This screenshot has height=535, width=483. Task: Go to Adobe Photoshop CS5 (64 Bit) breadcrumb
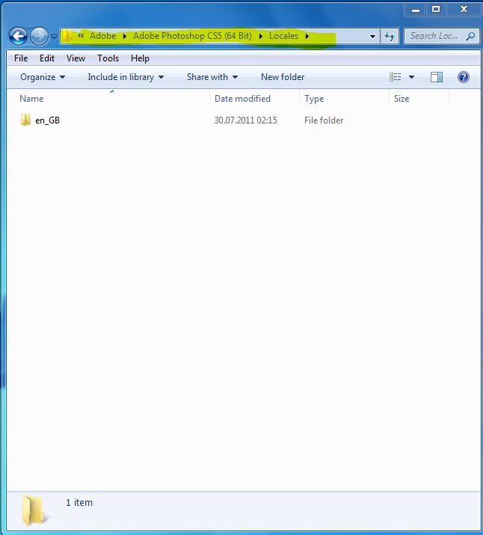[192, 36]
